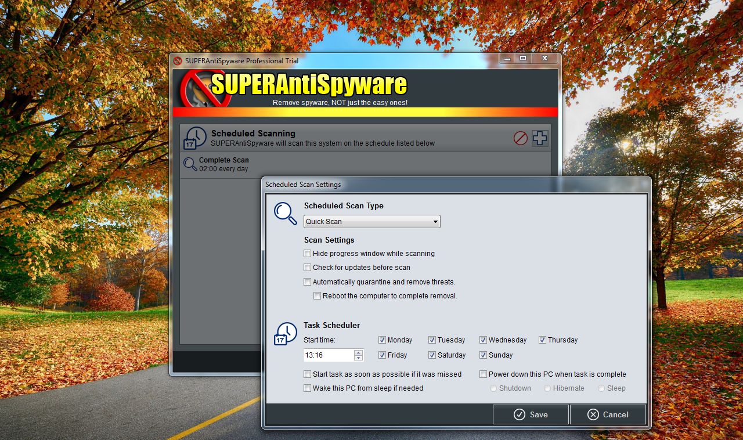This screenshot has width=743, height=440.
Task: Select the Complete Scan 02:00 every day entry
Action: click(x=365, y=165)
